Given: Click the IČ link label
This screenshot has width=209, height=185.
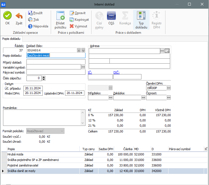Looking at the screenshot, I should (90, 72).
